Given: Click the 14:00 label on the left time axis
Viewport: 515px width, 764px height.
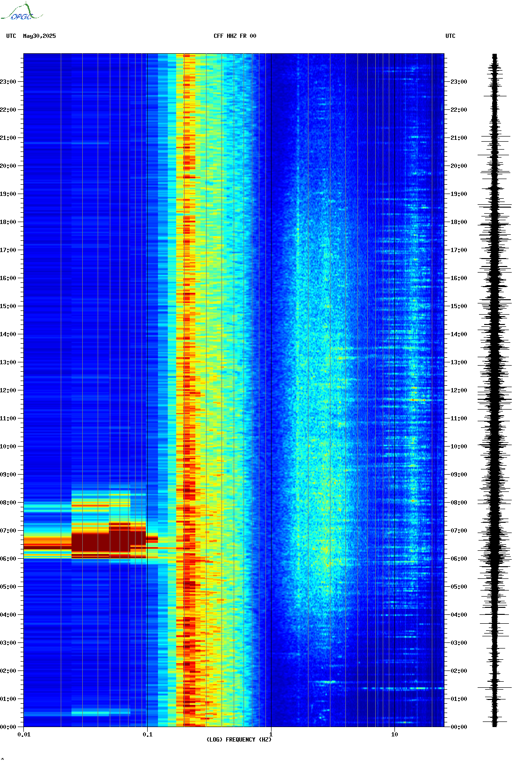Looking at the screenshot, I should (x=8, y=334).
